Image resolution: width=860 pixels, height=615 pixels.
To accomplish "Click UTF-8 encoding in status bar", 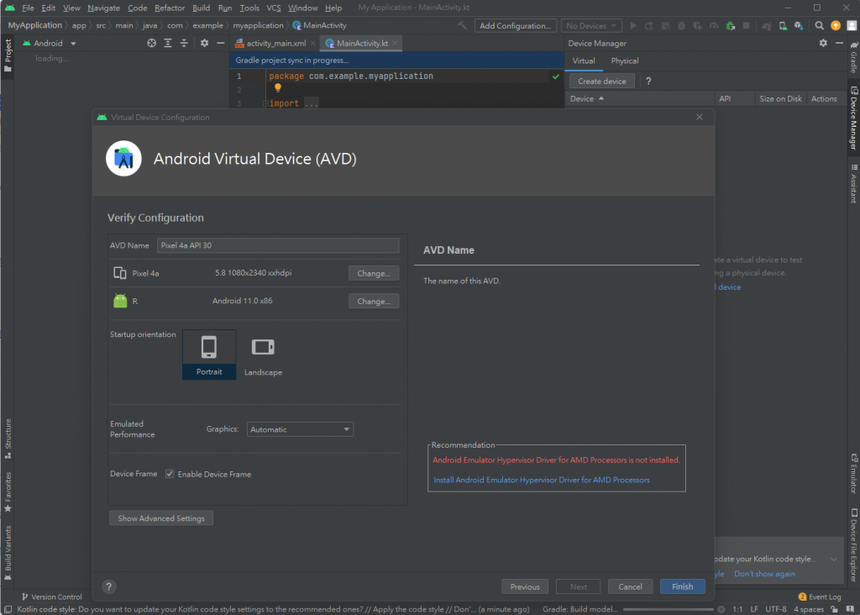I will click(775, 609).
